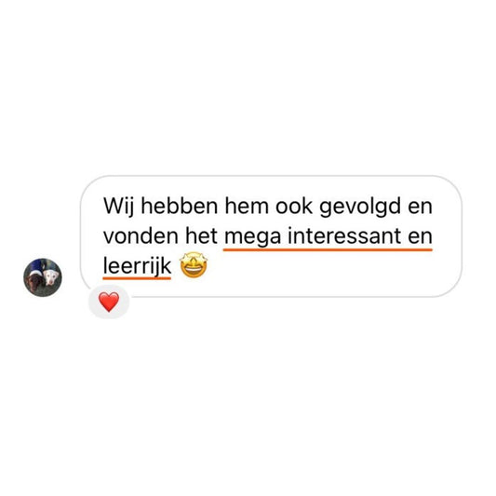Click the word 'hem' in message
The width and height of the screenshot is (496, 496).
click(x=247, y=207)
